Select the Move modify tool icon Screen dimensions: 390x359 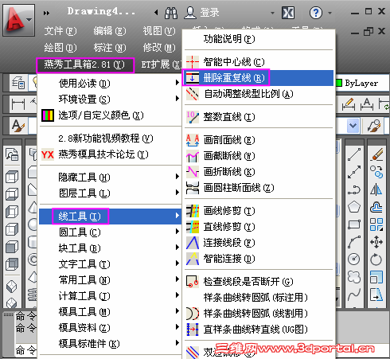[x=376, y=242]
